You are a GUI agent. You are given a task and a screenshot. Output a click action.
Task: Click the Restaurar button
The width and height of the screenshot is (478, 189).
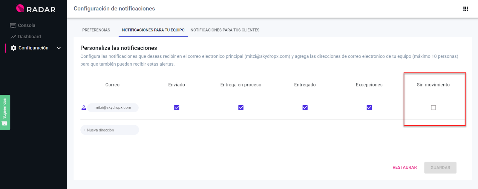[x=405, y=168]
